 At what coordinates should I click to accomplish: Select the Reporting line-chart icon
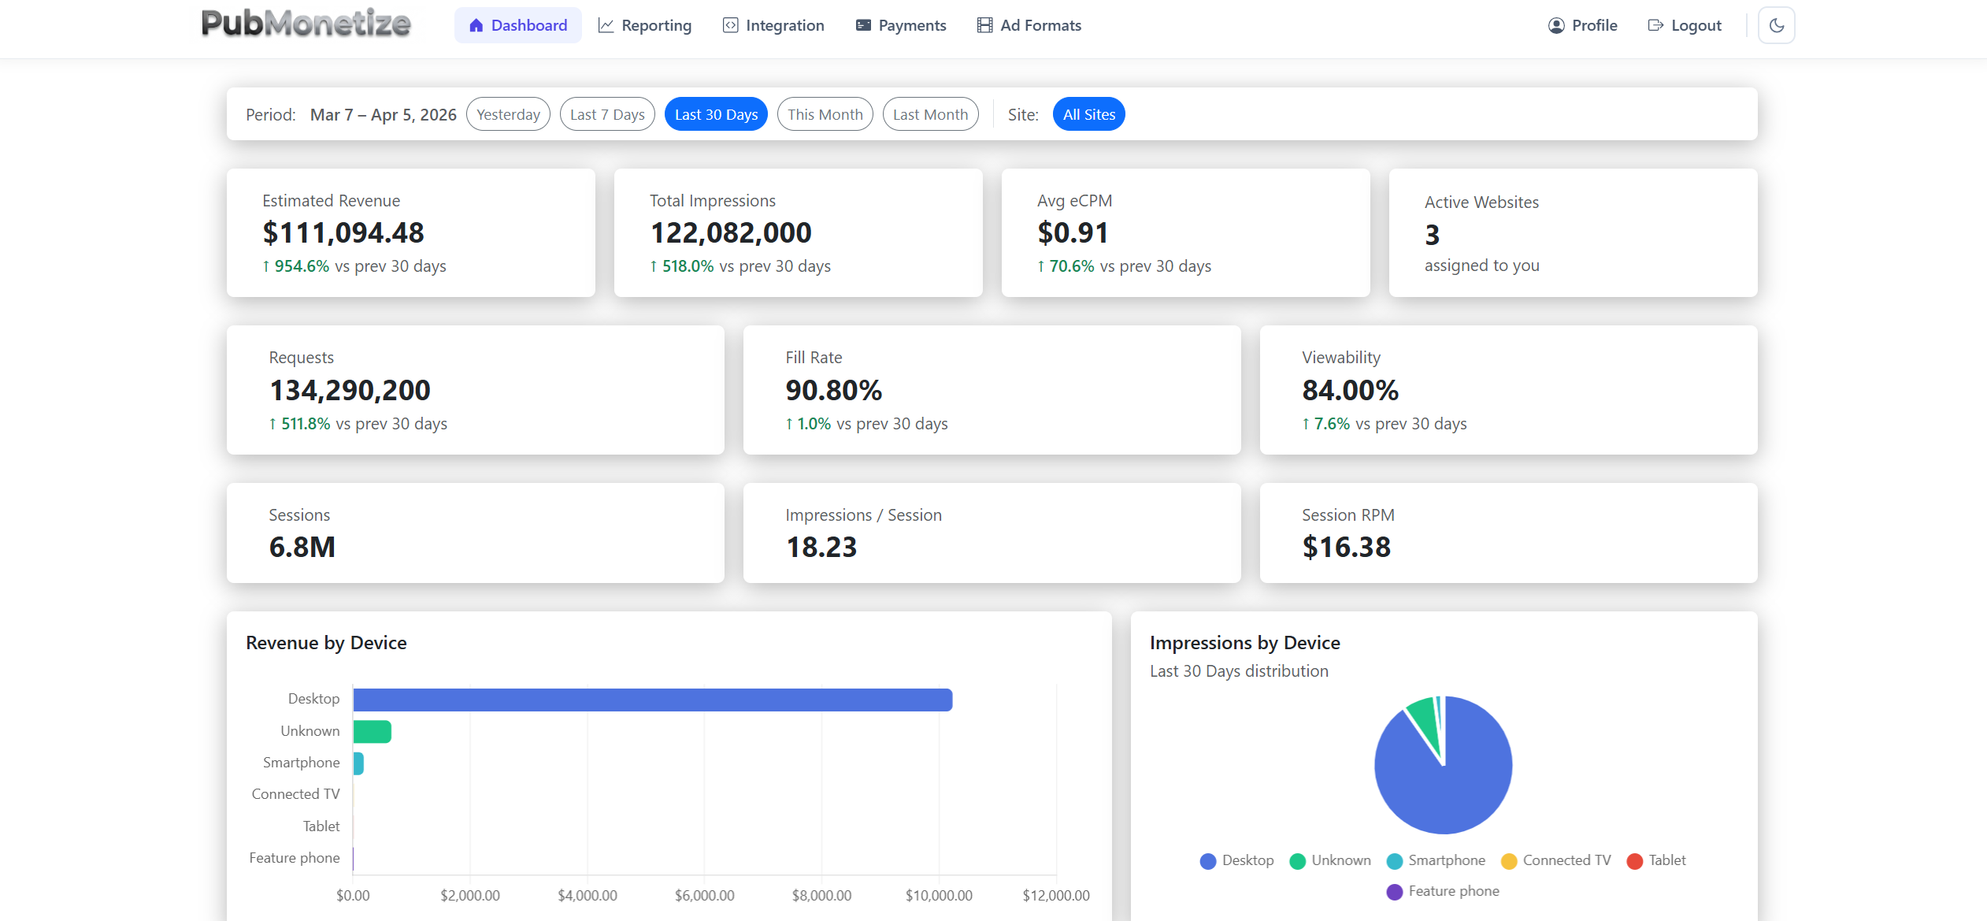click(x=606, y=24)
